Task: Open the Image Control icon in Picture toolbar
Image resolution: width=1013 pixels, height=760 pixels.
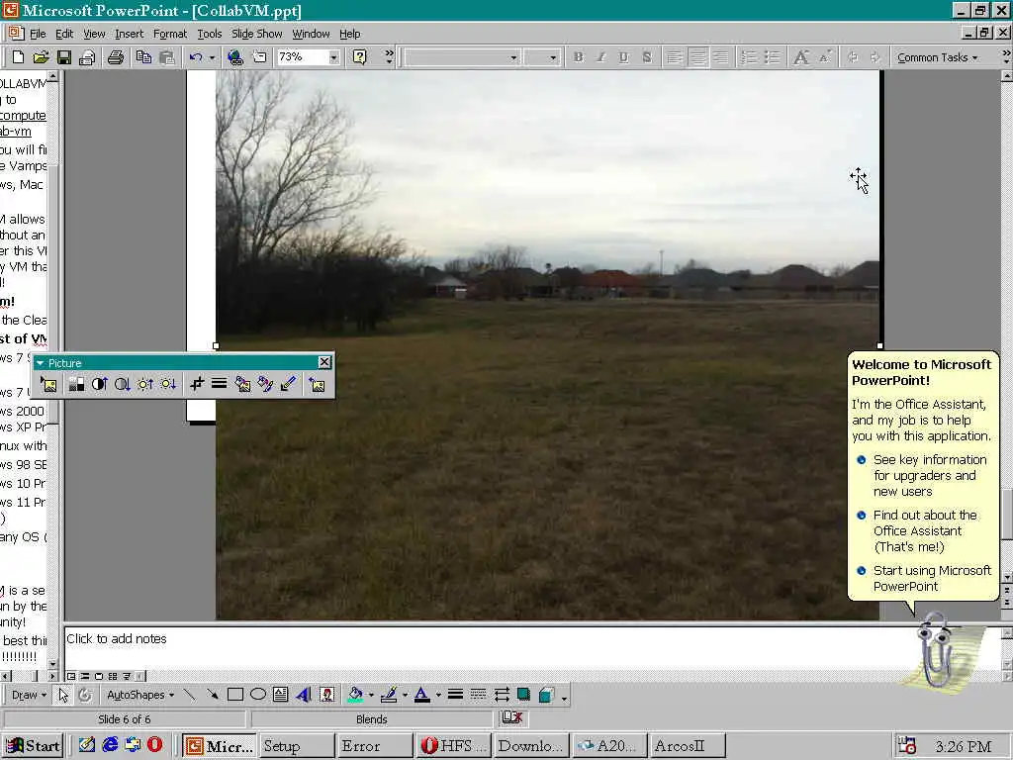Action: pyautogui.click(x=76, y=385)
